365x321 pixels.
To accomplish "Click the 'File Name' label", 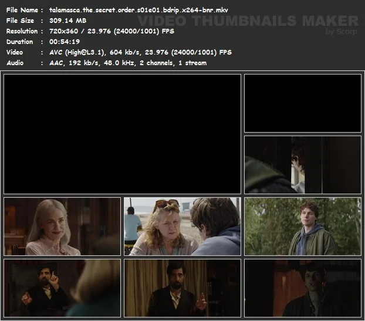I will [x=22, y=10].
